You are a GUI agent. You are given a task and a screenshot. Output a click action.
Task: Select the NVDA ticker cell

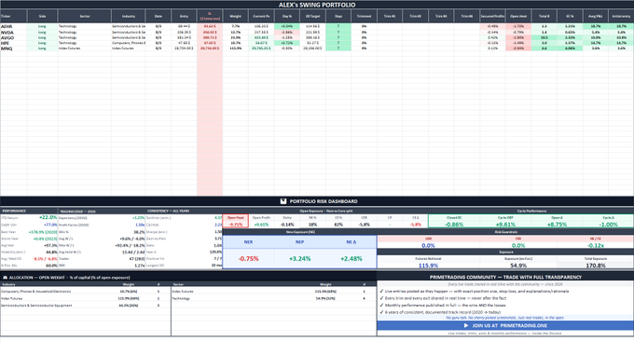[13, 33]
